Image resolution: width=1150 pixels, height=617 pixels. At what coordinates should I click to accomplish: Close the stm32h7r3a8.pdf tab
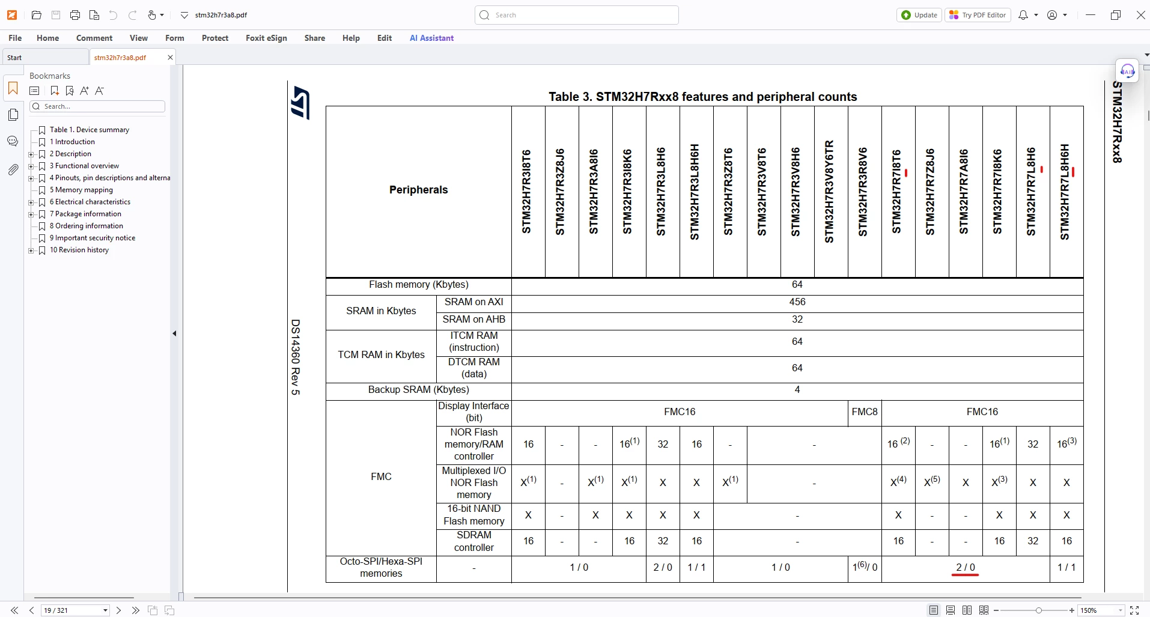170,58
